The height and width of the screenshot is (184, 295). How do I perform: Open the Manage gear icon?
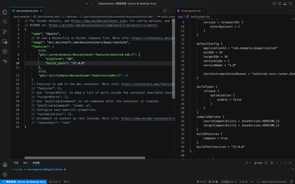coord(5,174)
